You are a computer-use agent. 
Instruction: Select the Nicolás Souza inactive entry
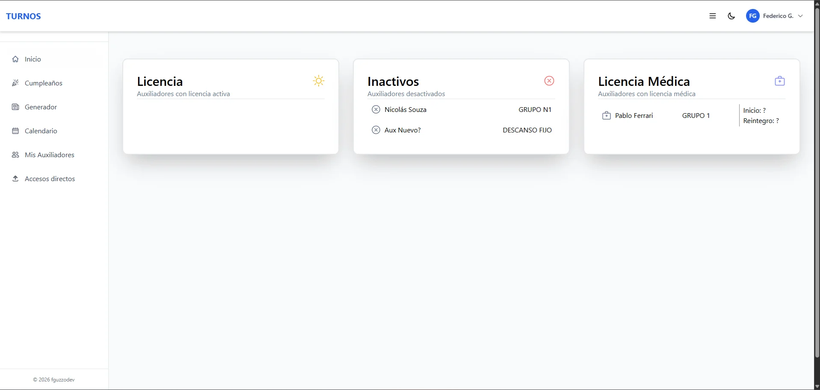(461, 109)
